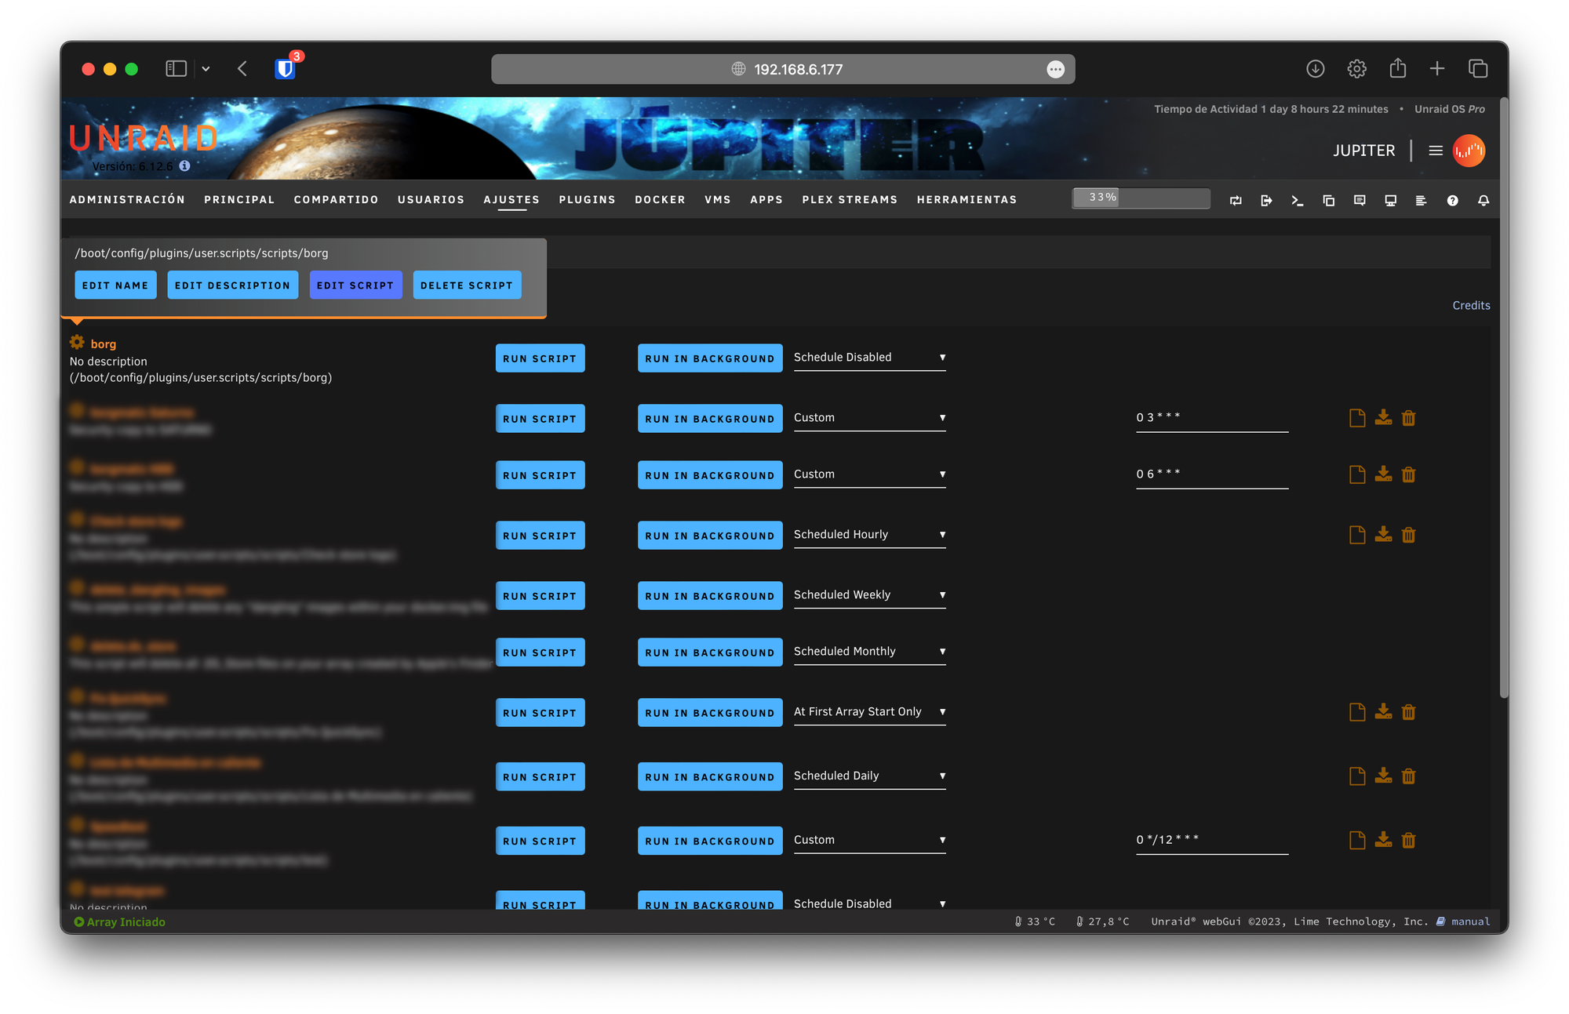Click the Array Iniciado status text

(x=126, y=921)
